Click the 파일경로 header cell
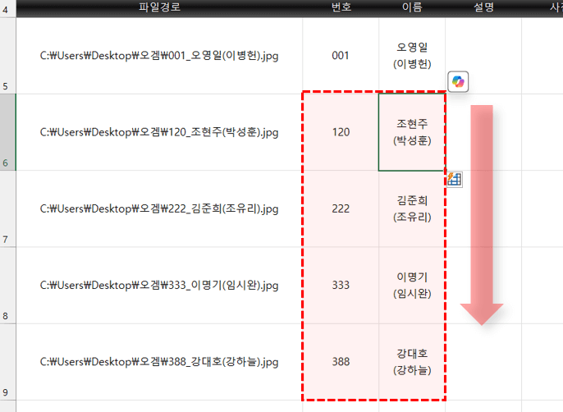The width and height of the screenshot is (563, 412). [x=159, y=7]
